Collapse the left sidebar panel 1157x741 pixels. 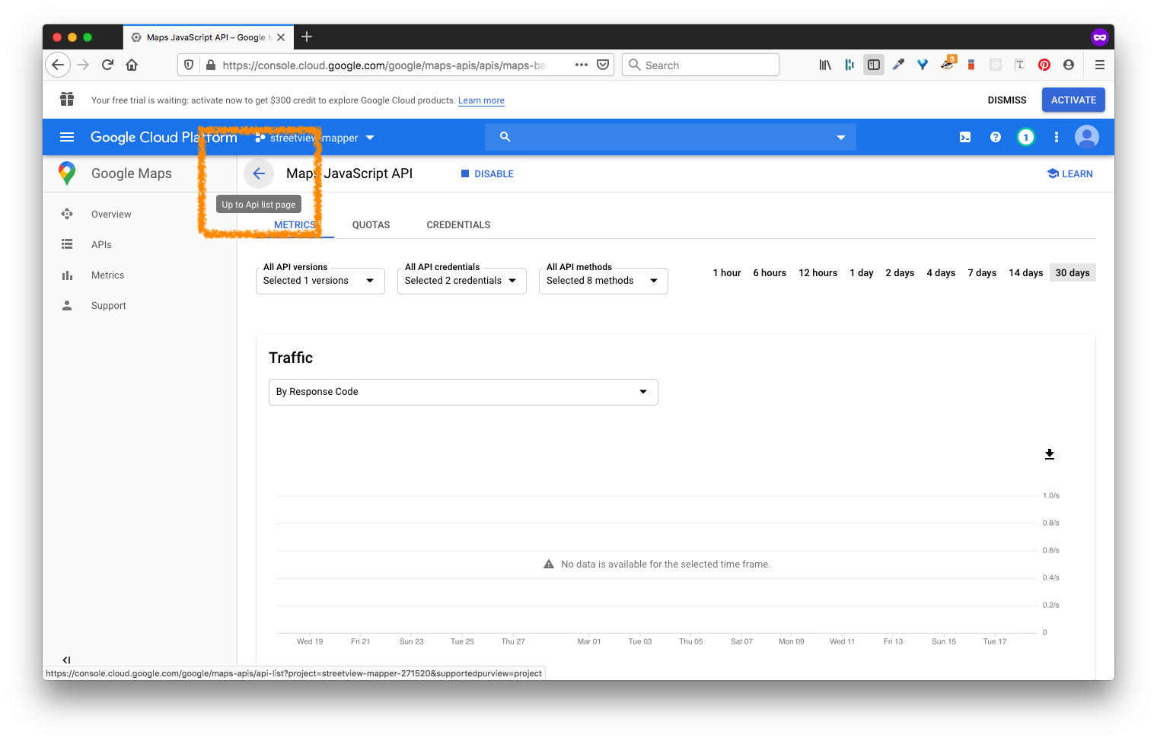pyautogui.click(x=66, y=660)
